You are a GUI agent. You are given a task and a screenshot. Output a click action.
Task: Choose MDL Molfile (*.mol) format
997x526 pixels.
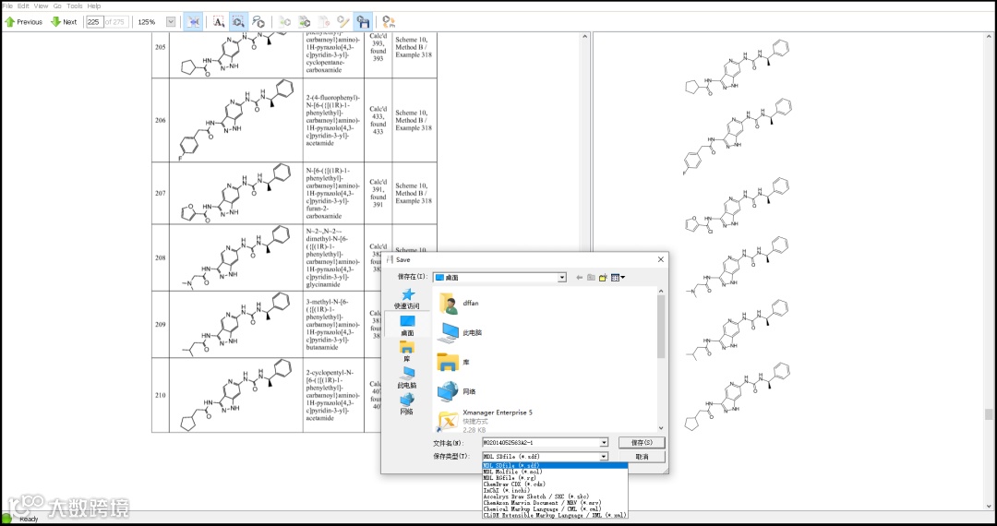(x=555, y=472)
